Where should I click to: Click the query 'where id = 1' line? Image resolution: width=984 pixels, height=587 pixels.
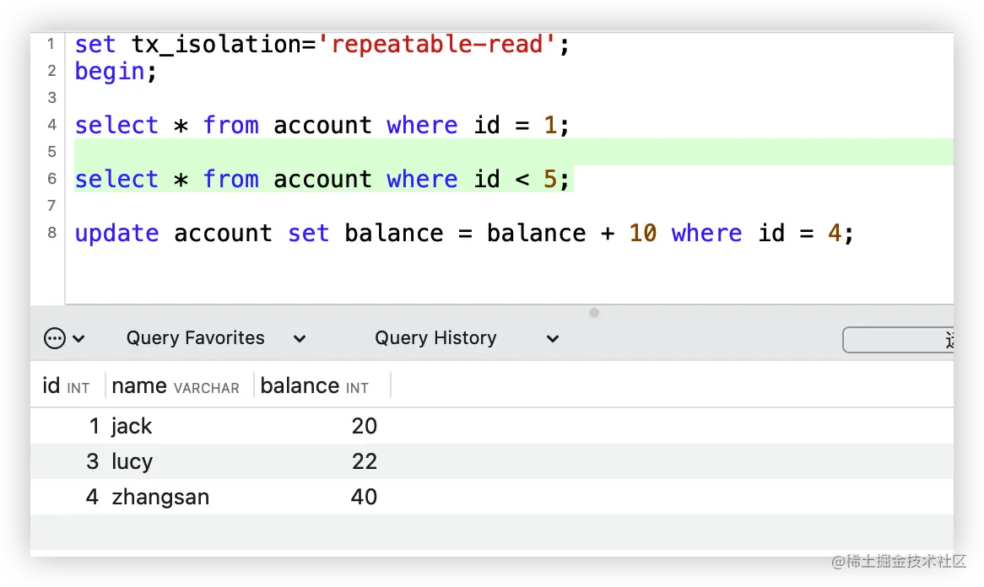pyautogui.click(x=322, y=126)
